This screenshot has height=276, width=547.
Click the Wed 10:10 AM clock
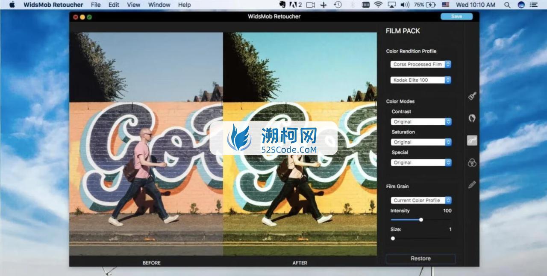coord(476,5)
